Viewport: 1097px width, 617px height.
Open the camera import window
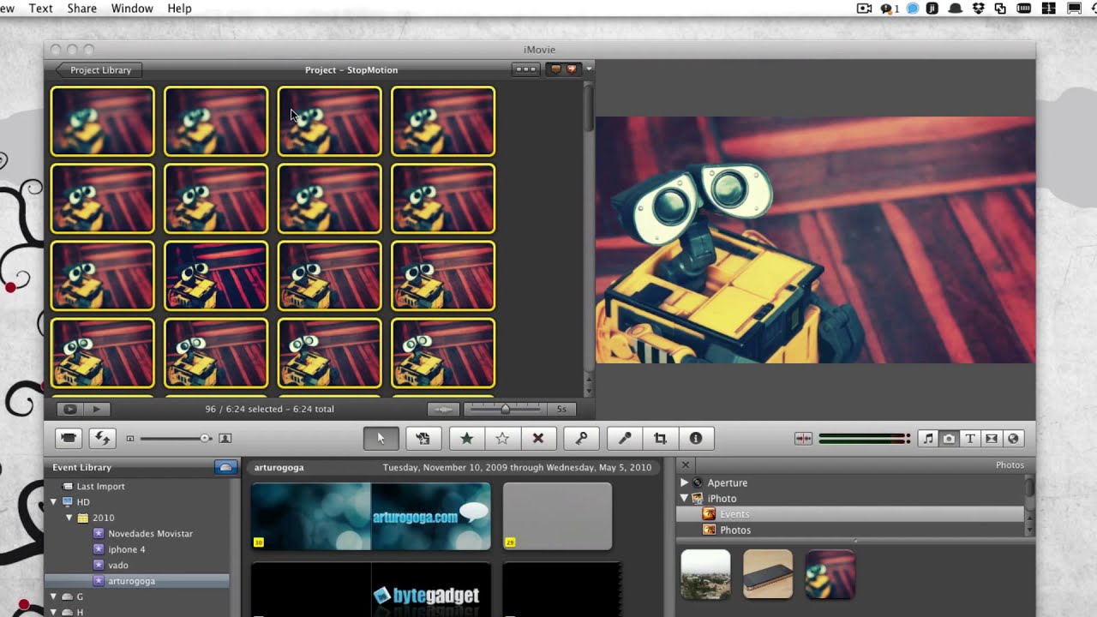click(x=69, y=438)
